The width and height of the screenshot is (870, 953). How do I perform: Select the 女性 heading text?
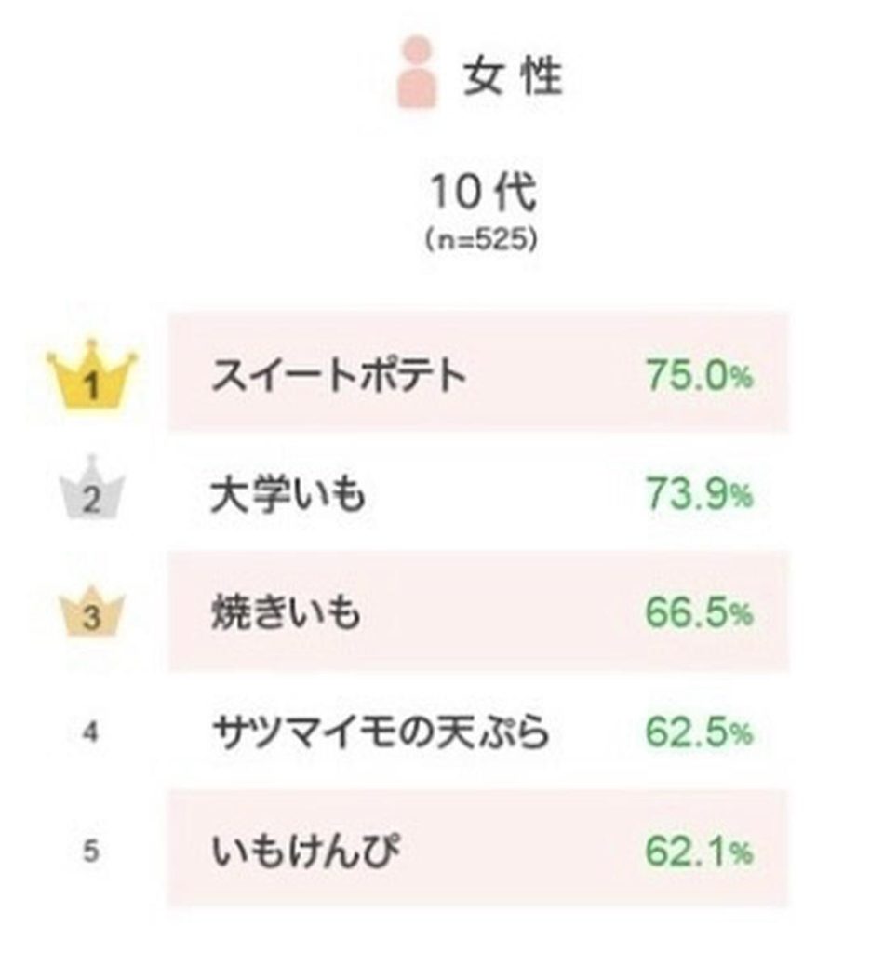512,76
